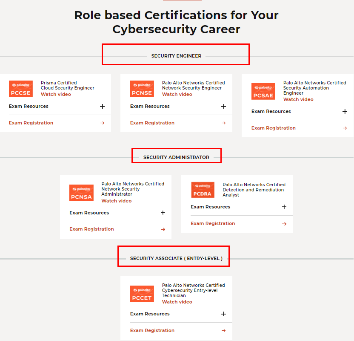Click 'Network Security Administrator' title text
This screenshot has width=354, height=341.
click(133, 189)
